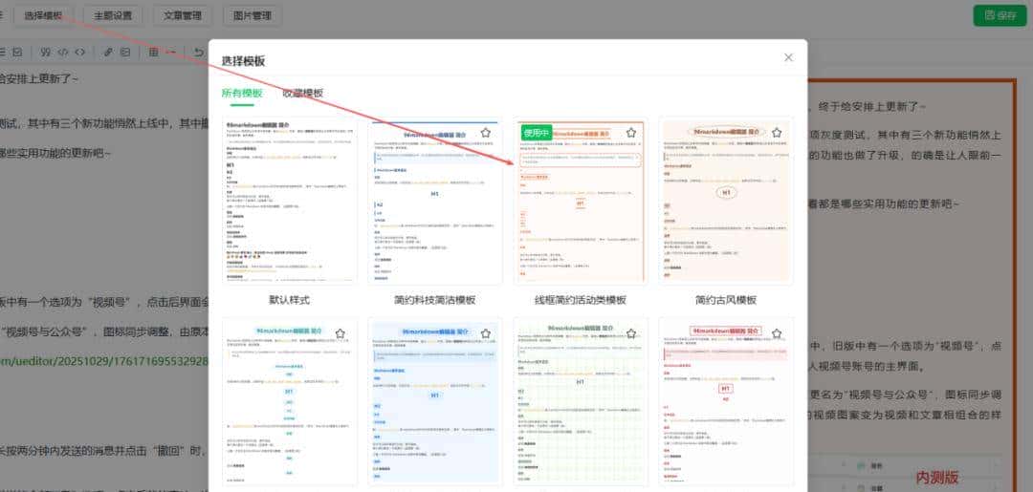
Task: Click the 简约科技简洁模板 label
Action: [435, 300]
